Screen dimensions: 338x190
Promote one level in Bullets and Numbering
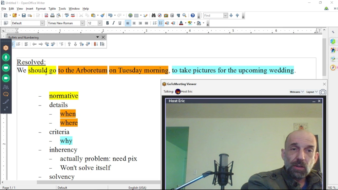[35, 44]
